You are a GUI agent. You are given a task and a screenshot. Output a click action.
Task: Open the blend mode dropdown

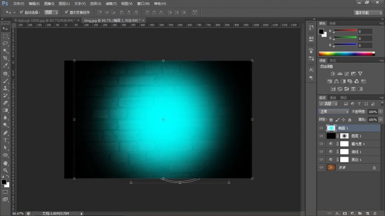(x=334, y=112)
